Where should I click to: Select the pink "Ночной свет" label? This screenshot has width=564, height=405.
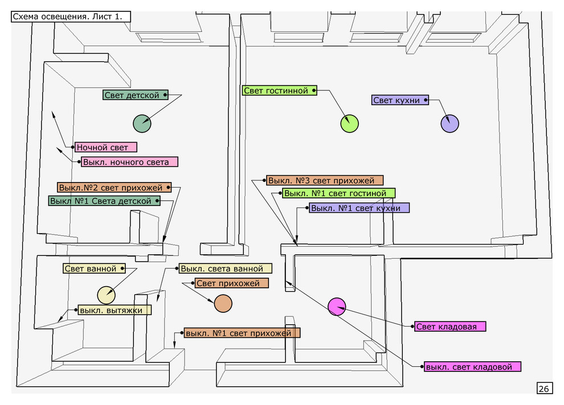[105, 147]
